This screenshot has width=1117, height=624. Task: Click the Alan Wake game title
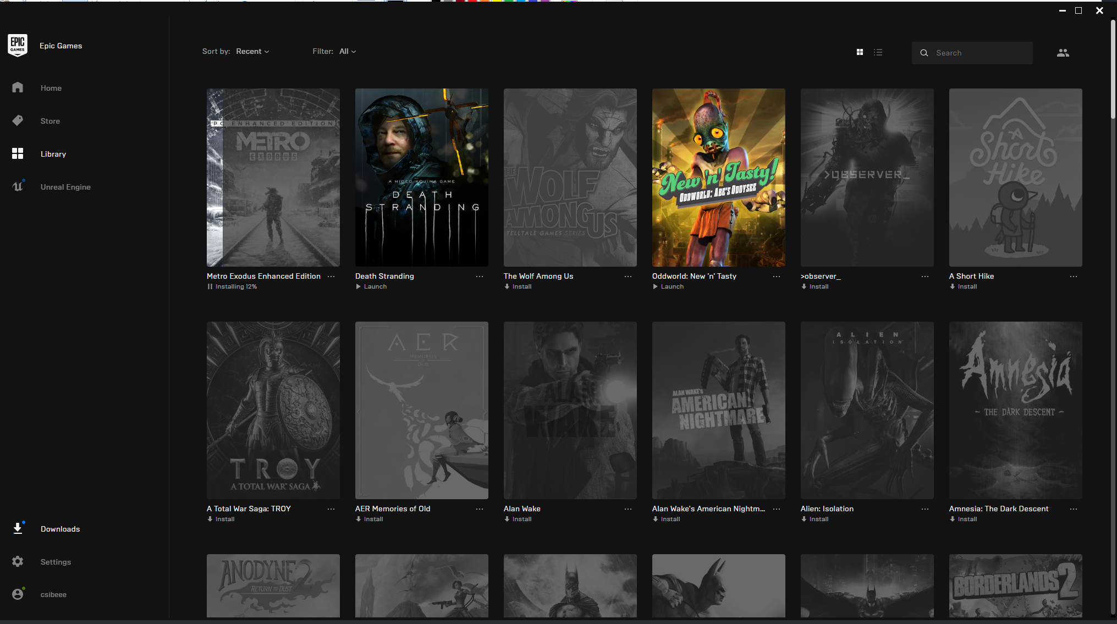point(522,509)
